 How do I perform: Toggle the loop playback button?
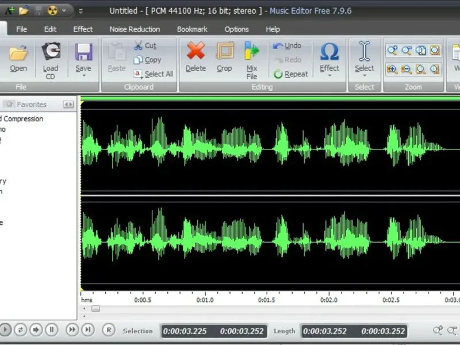click(21, 329)
